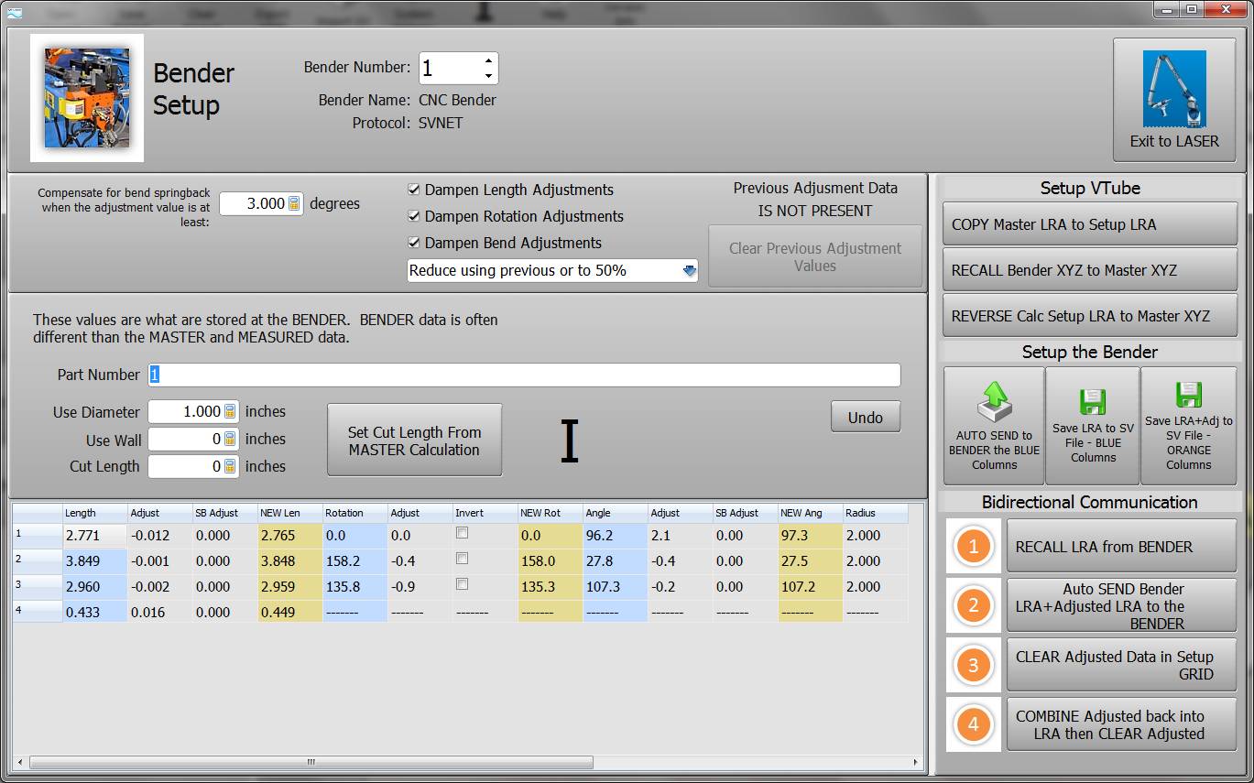
Task: Click the orange step 4 circle icon
Action: pos(973,724)
